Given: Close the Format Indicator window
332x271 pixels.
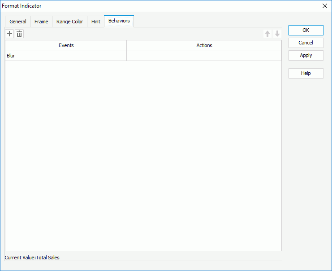Looking at the screenshot, I should coord(325,6).
